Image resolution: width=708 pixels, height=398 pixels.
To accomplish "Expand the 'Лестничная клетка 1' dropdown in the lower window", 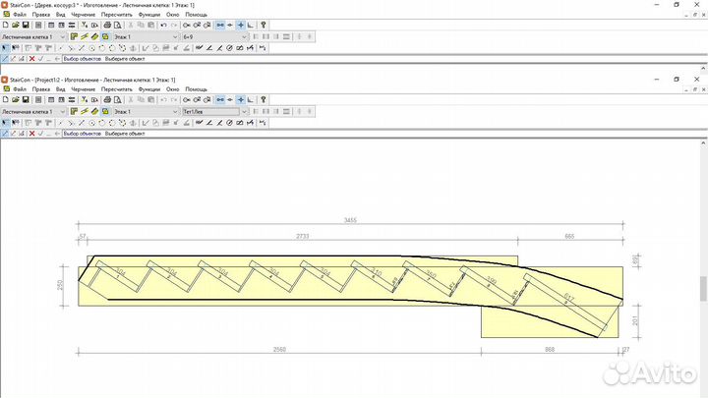I will pos(64,112).
